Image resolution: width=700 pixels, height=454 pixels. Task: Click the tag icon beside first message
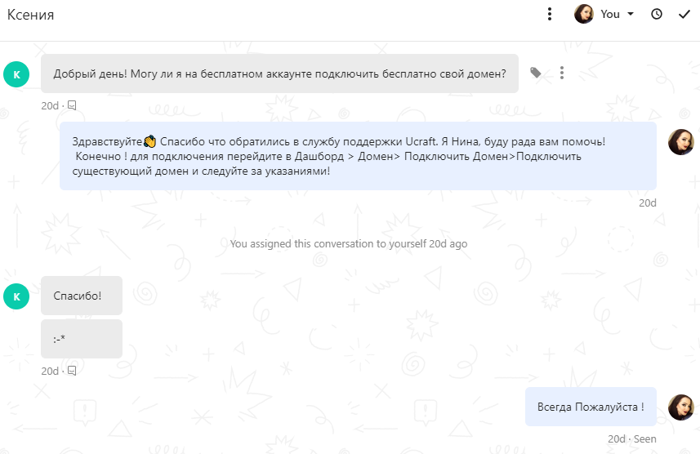pos(535,73)
